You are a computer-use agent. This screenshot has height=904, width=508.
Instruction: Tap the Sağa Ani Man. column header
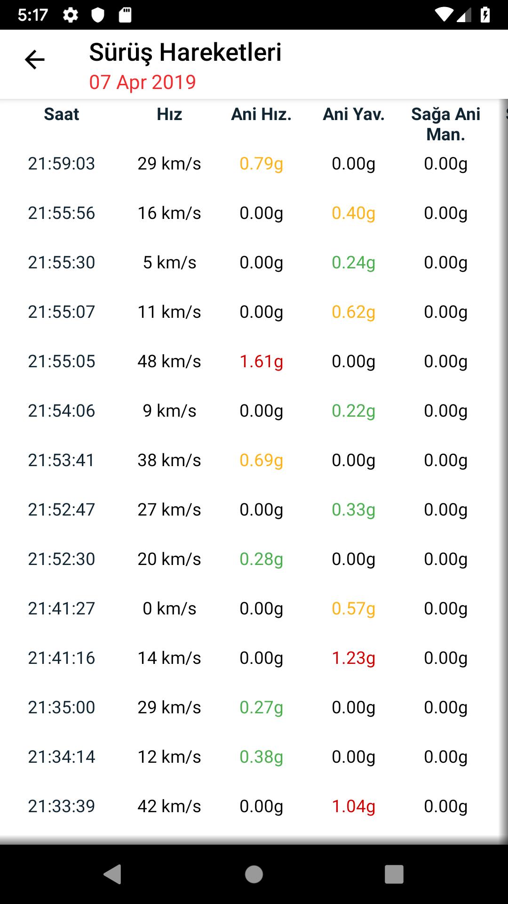click(445, 124)
